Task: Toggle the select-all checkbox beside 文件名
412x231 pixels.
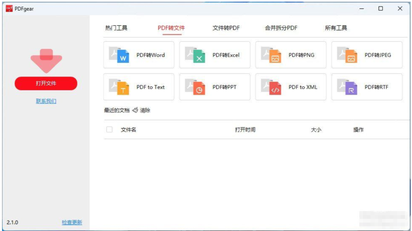Action: click(109, 129)
